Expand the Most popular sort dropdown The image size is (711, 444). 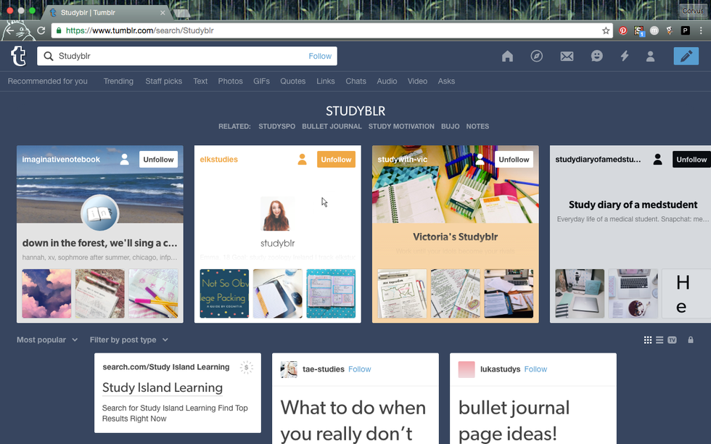click(47, 340)
